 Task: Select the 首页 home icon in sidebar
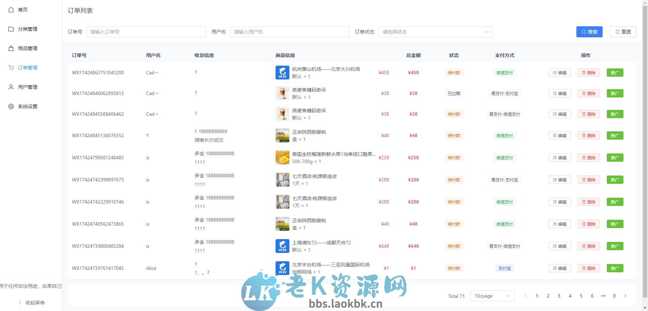point(11,10)
